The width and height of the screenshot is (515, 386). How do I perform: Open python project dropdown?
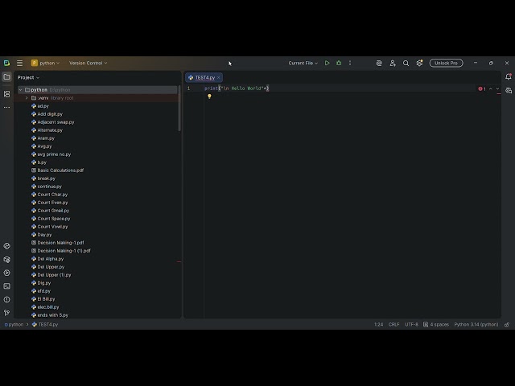point(45,63)
